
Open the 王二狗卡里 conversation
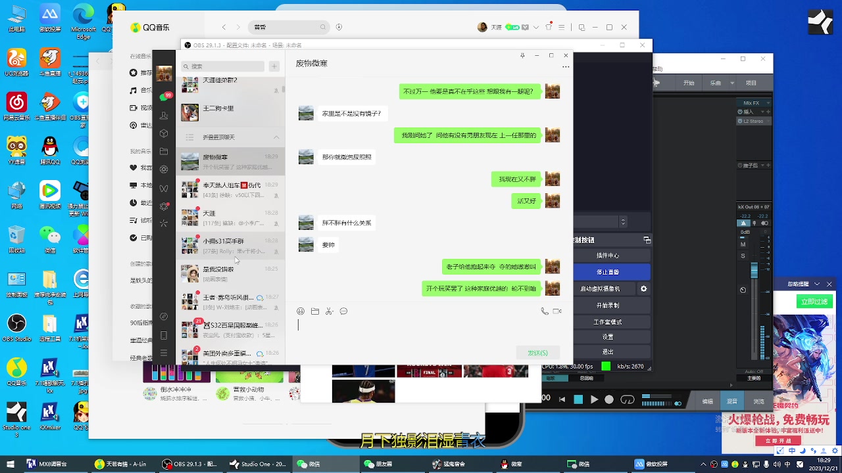point(230,112)
